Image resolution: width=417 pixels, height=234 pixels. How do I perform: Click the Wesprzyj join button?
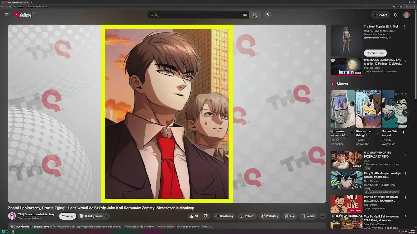coord(67,216)
